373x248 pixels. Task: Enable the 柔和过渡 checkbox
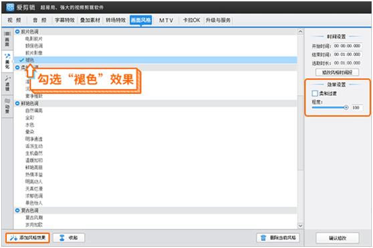(x=315, y=93)
